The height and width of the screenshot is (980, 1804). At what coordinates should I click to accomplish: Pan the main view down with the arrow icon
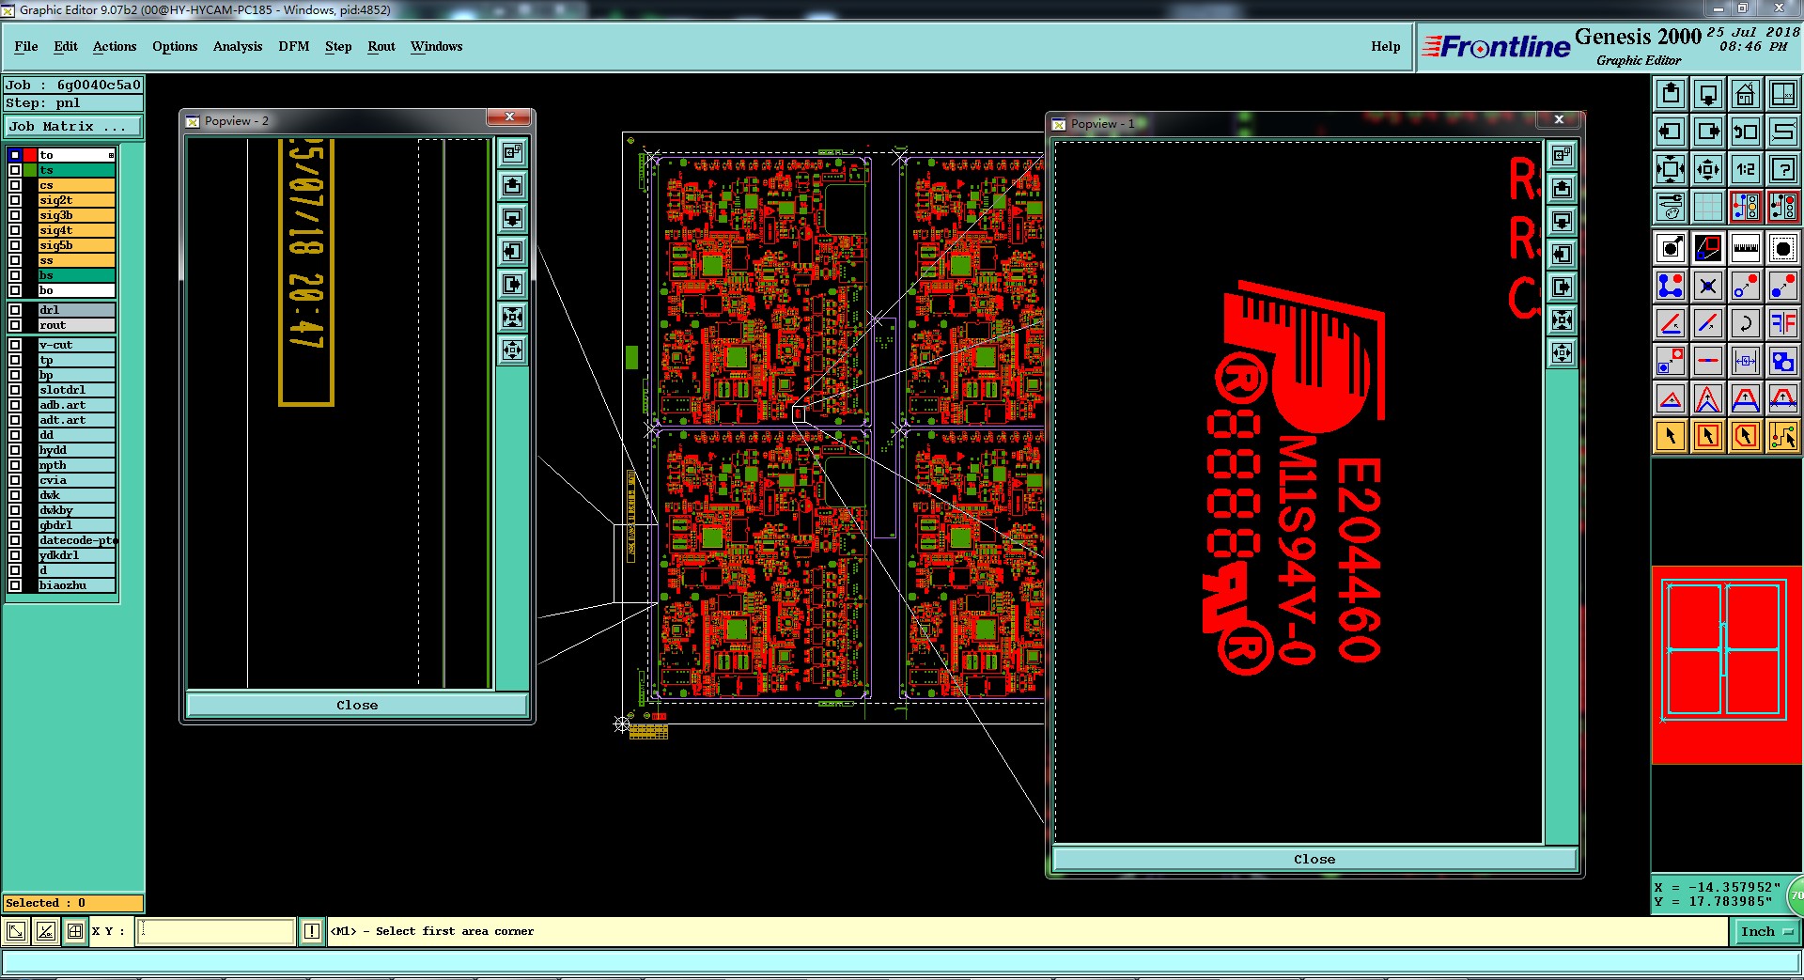pyautogui.click(x=1708, y=94)
